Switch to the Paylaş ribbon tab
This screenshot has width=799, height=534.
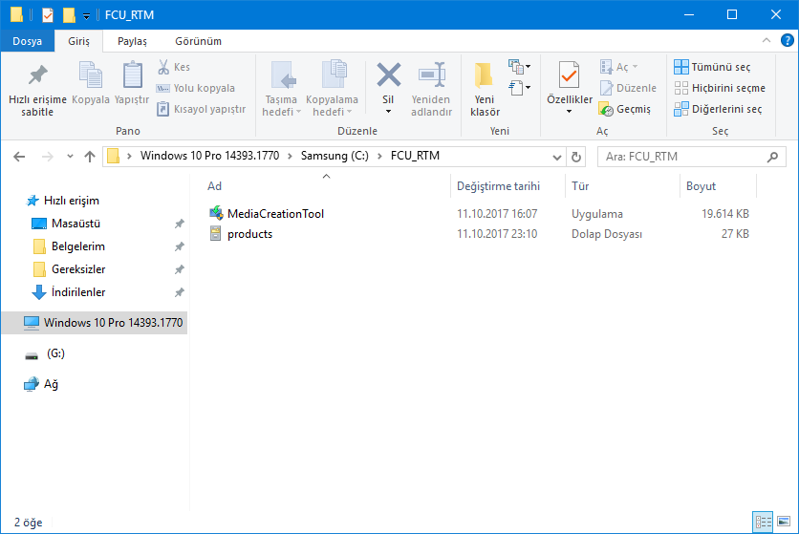click(x=132, y=41)
